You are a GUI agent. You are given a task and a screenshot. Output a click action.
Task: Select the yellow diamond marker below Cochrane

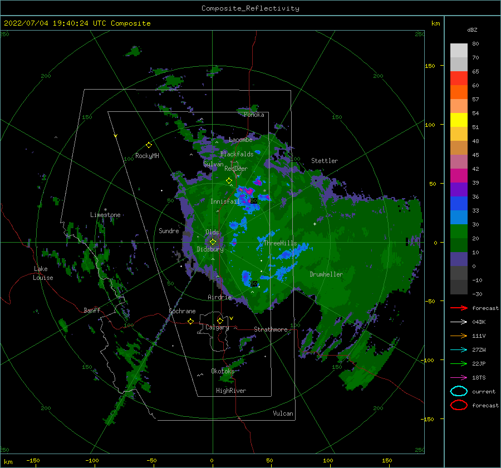tap(191, 321)
